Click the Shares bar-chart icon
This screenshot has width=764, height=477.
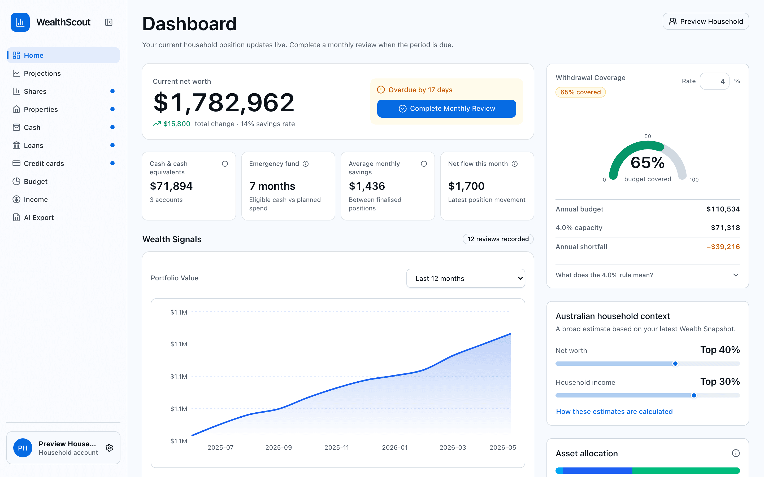[16, 91]
